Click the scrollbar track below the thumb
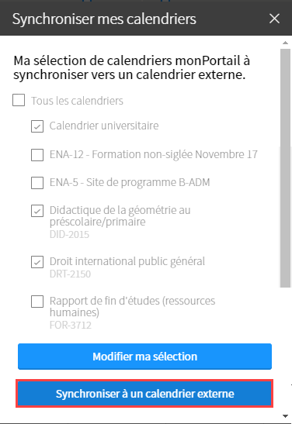292x424 pixels. pos(285,349)
